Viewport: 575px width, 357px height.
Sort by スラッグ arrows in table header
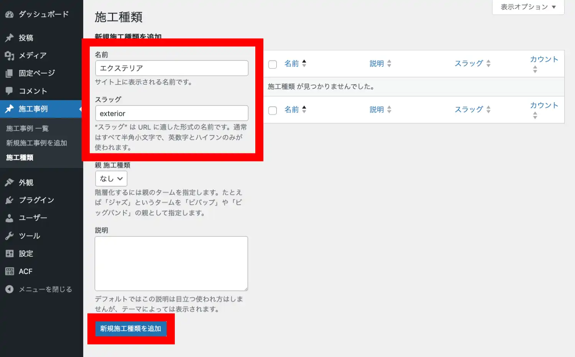[x=488, y=64]
